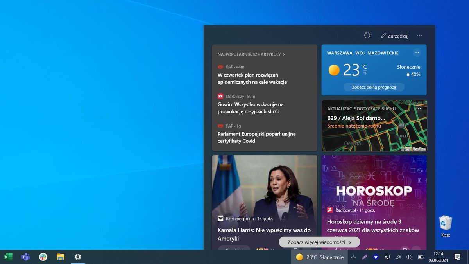This screenshot has width=469, height=264.
Task: Open the clock and calendar from the tray
Action: click(439, 257)
